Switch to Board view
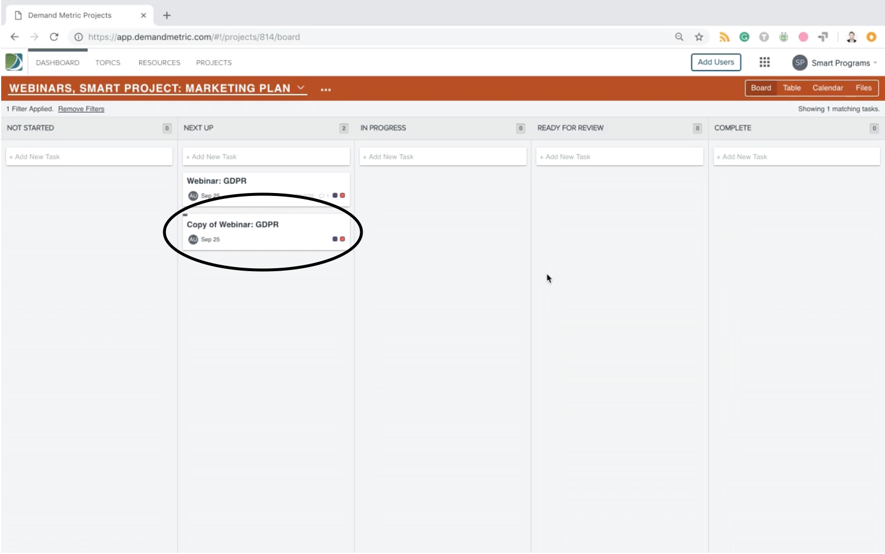 click(761, 88)
